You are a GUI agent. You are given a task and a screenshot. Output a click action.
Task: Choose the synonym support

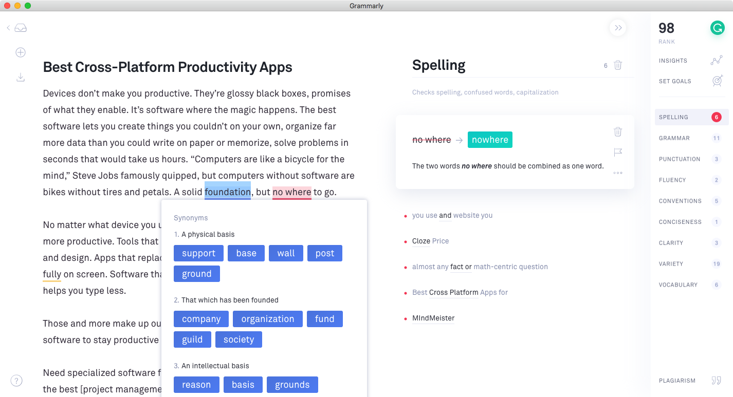[x=198, y=253]
